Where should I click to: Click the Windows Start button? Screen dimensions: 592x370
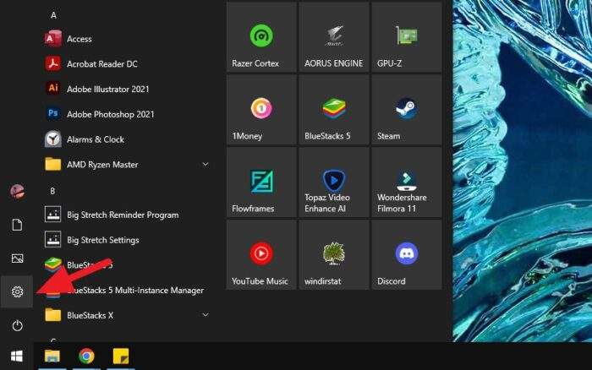point(17,356)
